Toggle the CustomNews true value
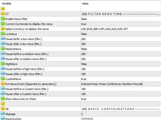Screen dimensions: 161x120 click(x=121, y=79)
